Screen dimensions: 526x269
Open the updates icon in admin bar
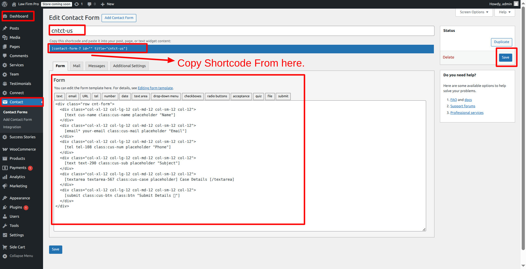(x=77, y=4)
